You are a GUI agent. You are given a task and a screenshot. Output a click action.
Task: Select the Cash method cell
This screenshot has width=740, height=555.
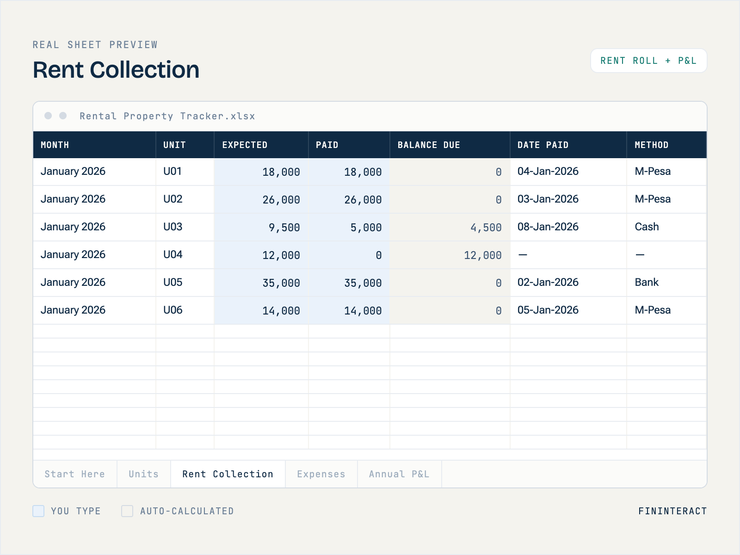coord(667,227)
